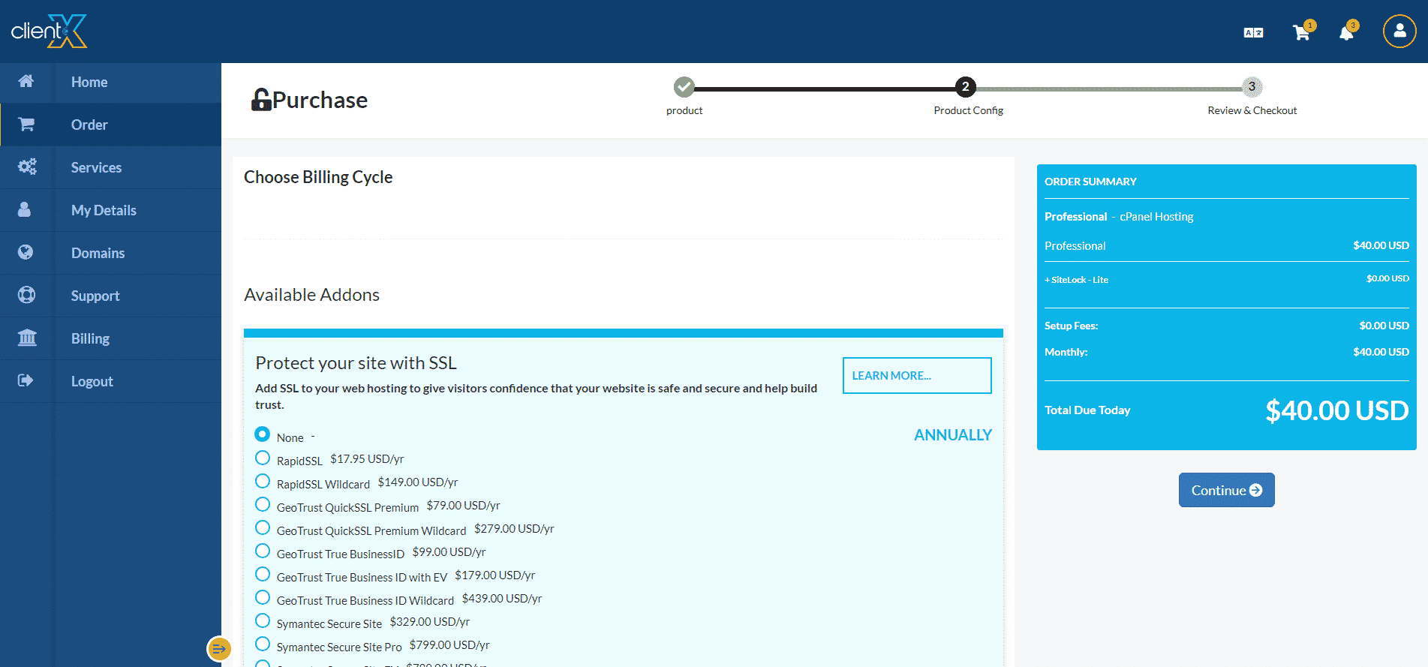This screenshot has width=1428, height=667.
Task: Click the LEARN MORE... button
Action: coord(916,375)
